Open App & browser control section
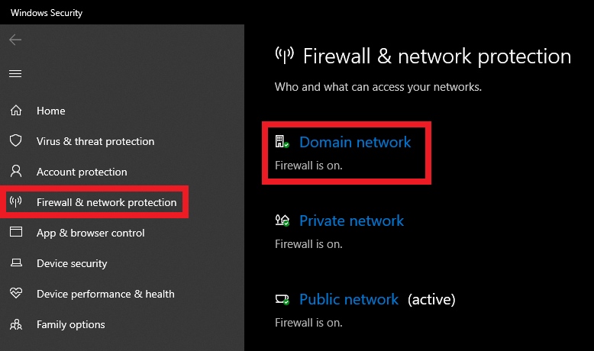 (x=90, y=233)
